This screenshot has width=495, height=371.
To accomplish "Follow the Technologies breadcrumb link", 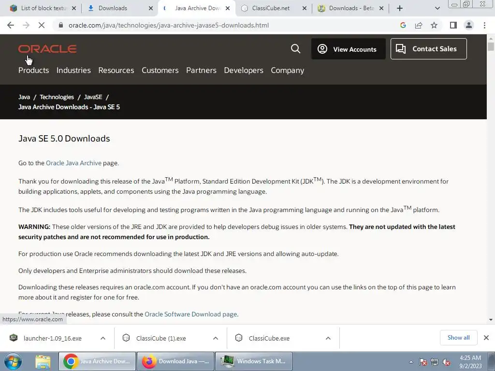I will (x=57, y=97).
